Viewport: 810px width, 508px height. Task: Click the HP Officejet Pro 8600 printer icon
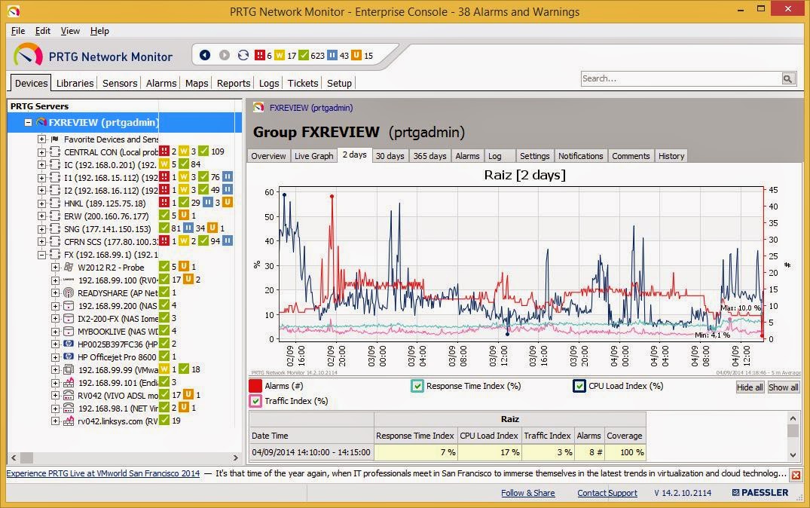(68, 357)
